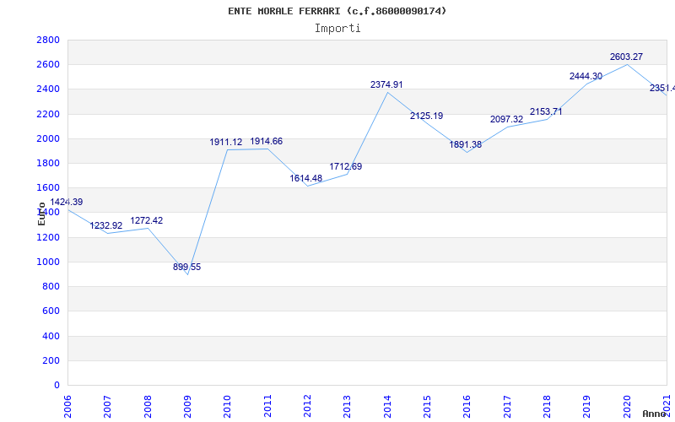Click y-axis value 800
This screenshot has height=422, width=675.
point(51,286)
